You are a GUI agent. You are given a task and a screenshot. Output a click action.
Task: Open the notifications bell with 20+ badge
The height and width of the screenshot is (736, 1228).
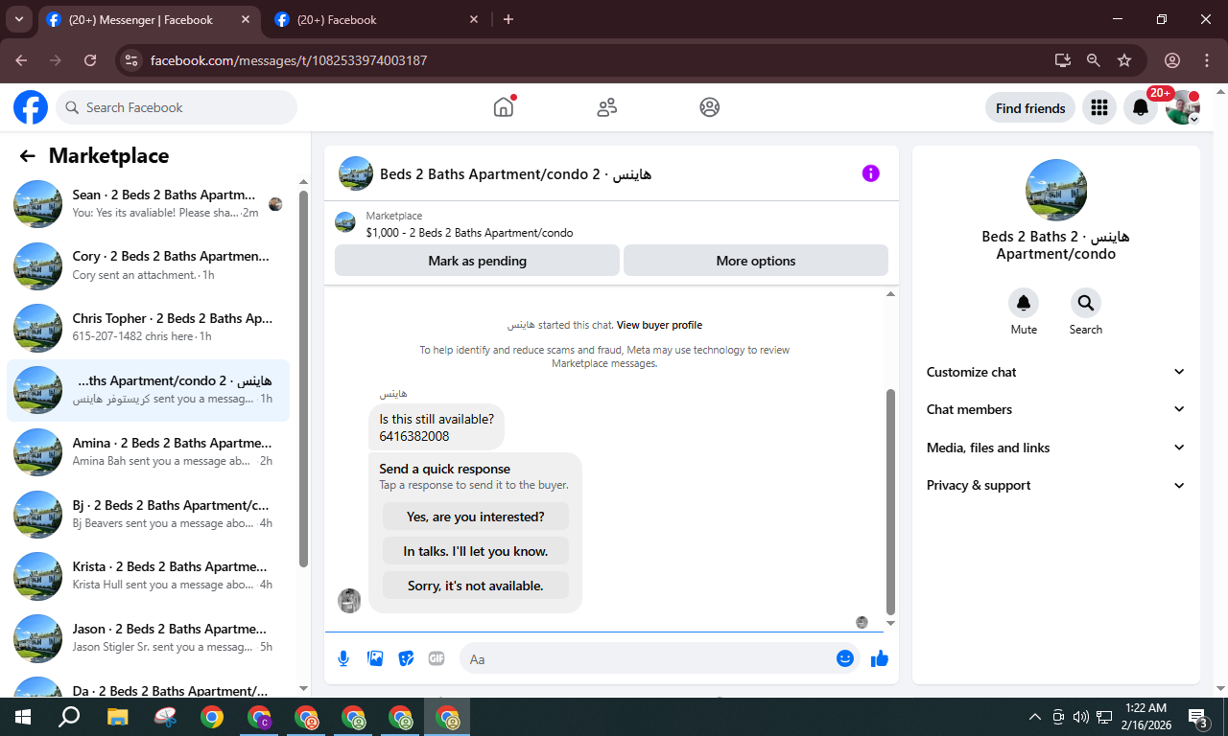(x=1141, y=108)
